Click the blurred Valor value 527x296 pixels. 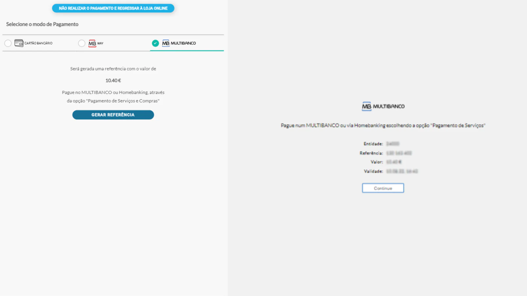pyautogui.click(x=394, y=162)
